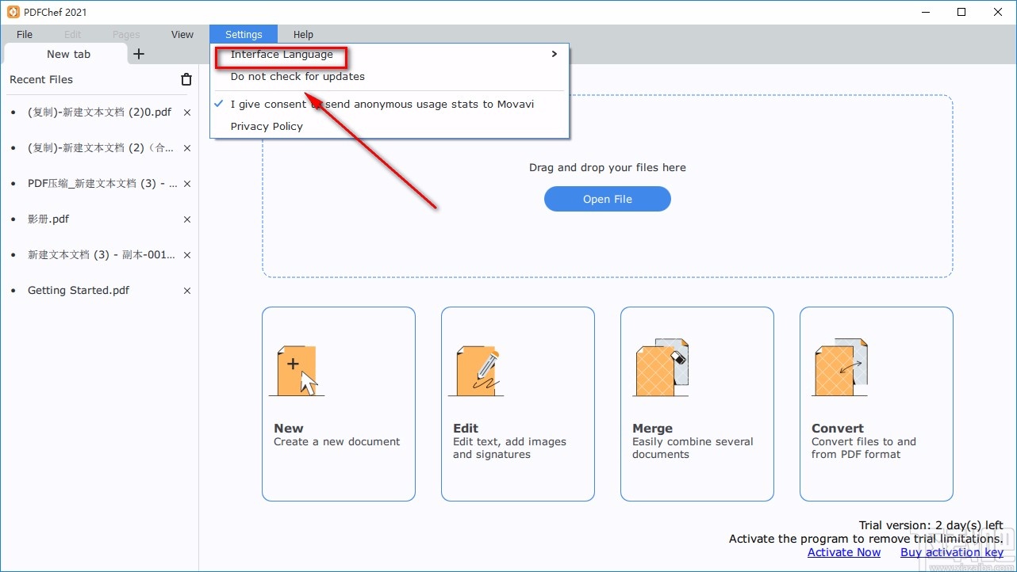Image resolution: width=1017 pixels, height=572 pixels.
Task: Maximize the PDFChef window
Action: [961, 12]
